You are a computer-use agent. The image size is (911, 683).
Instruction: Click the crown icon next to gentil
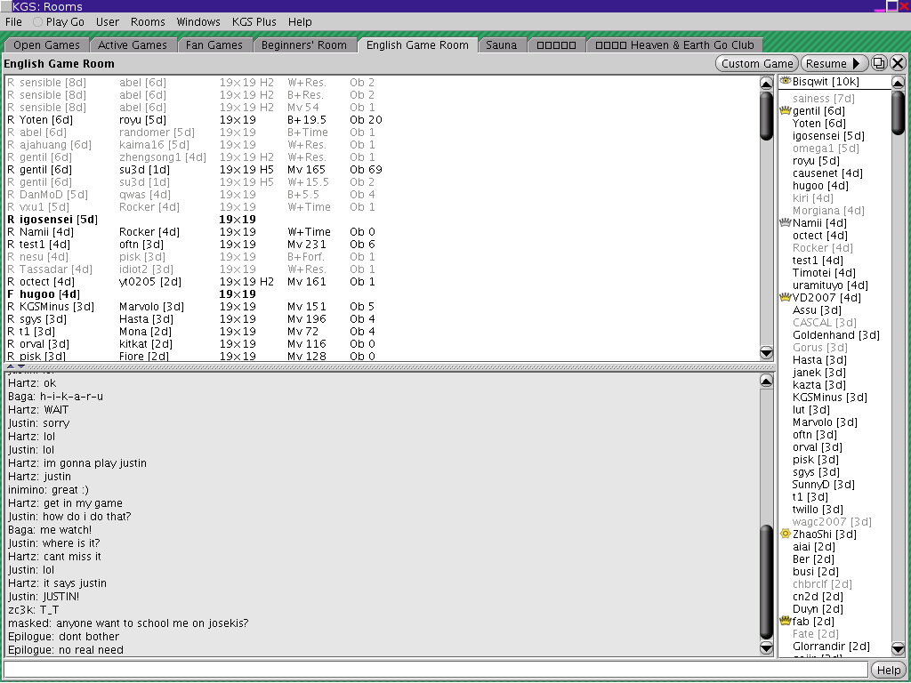click(x=785, y=111)
